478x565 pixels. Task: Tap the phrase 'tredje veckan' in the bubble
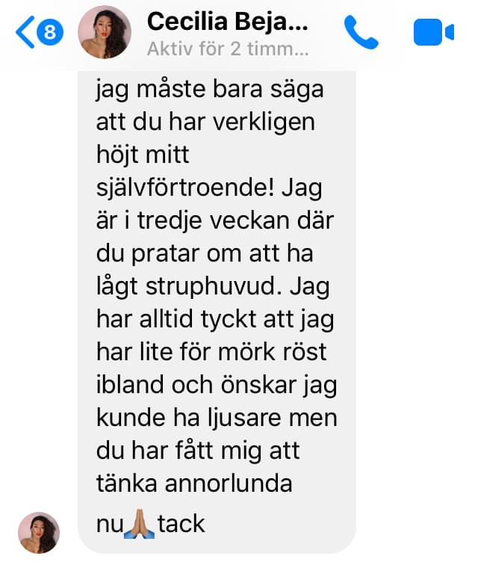214,220
